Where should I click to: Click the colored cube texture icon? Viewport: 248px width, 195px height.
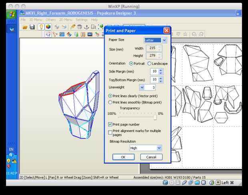48,27
